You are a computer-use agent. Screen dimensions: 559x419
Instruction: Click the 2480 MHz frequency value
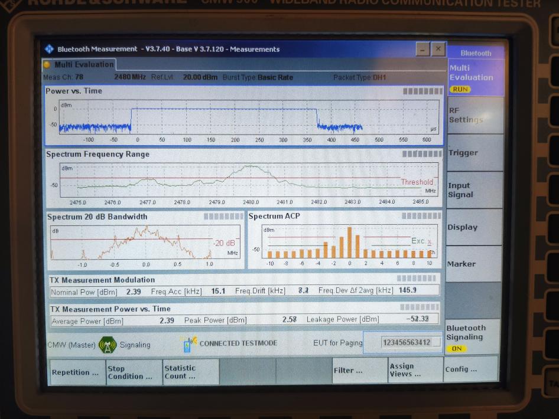[130, 77]
